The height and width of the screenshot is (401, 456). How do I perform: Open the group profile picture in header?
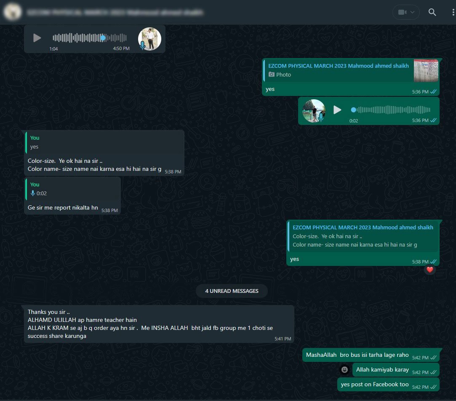pos(12,12)
